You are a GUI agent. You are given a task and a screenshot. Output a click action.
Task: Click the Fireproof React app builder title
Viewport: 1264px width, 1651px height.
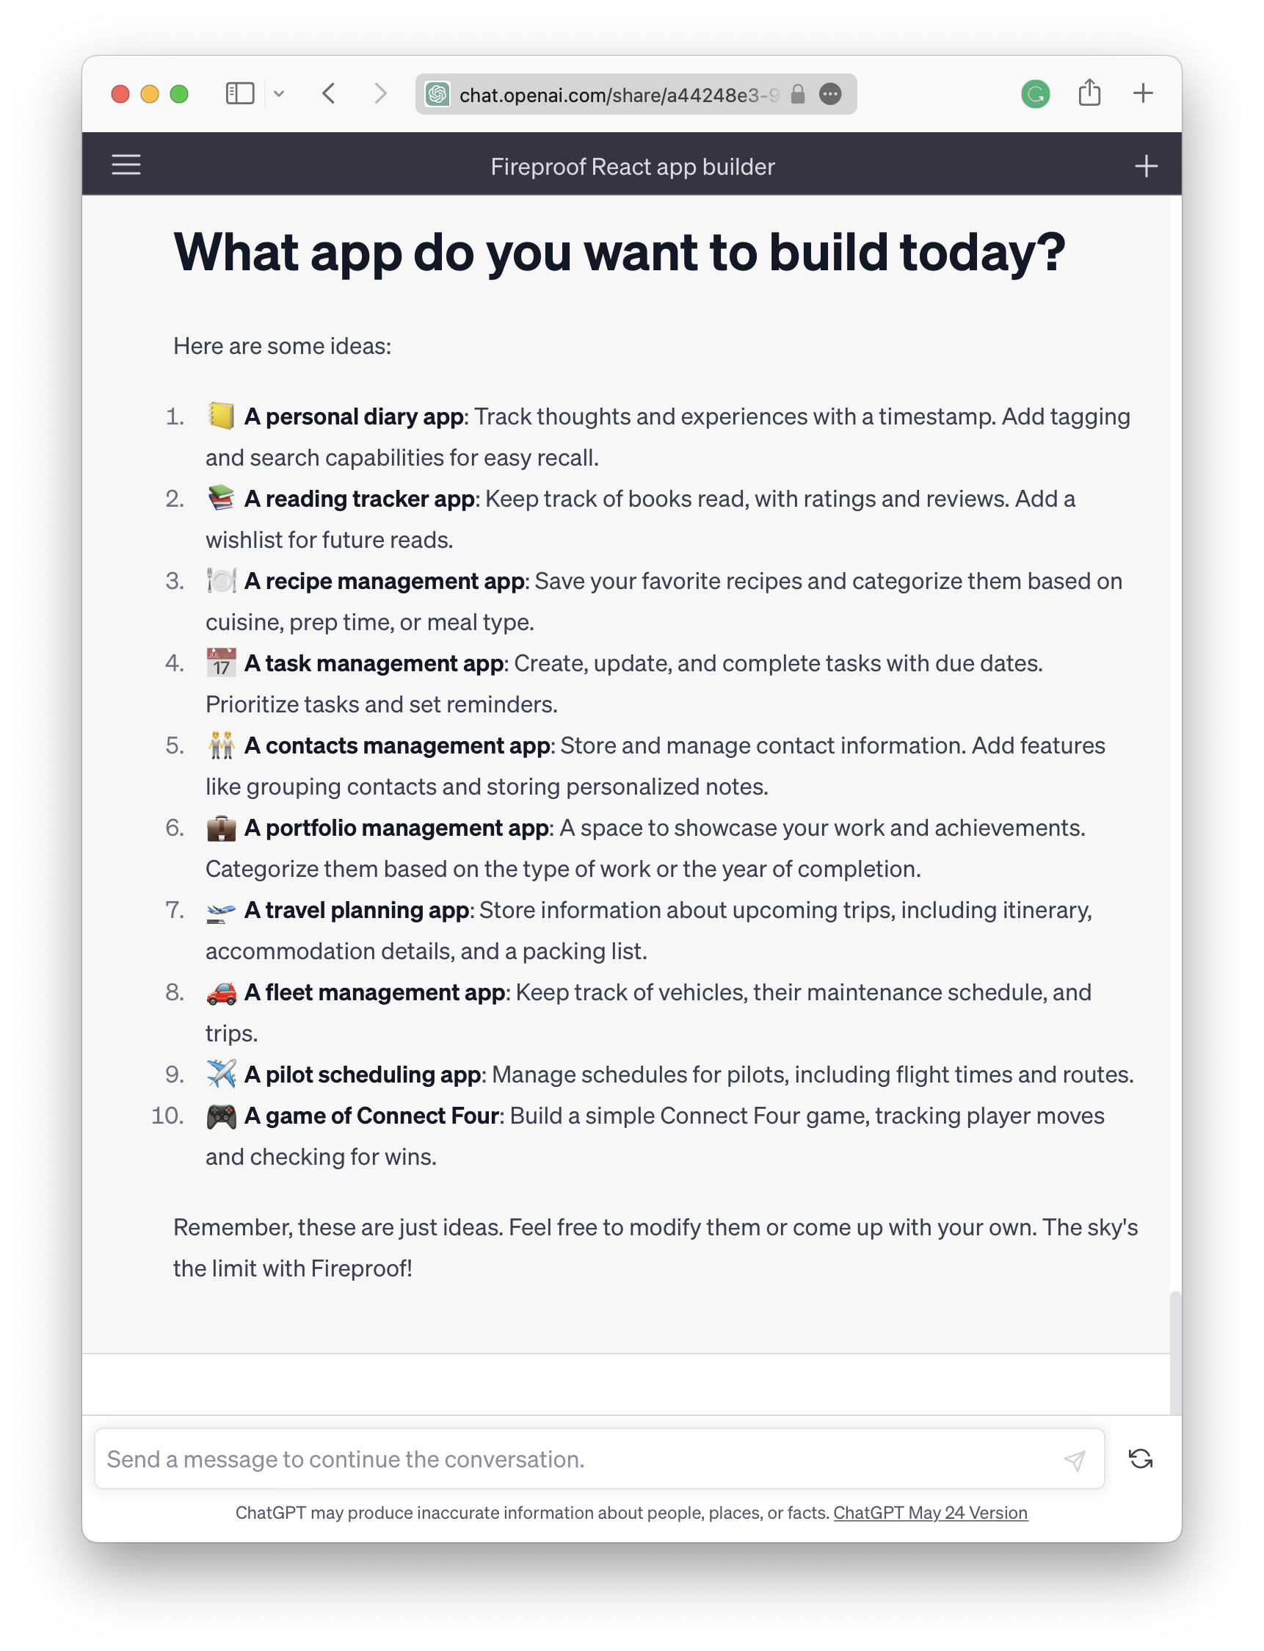coord(632,167)
